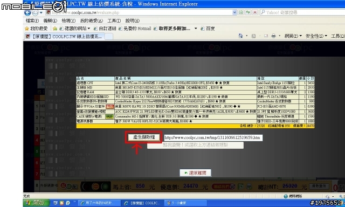Screen dimensions: 345x207
Task: Click the third quick launch icon on taskbar
Action: pyautogui.click(x=68, y=203)
